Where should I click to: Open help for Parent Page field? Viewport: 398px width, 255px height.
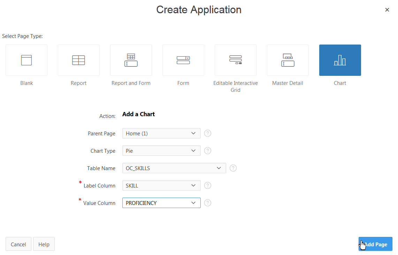click(207, 133)
